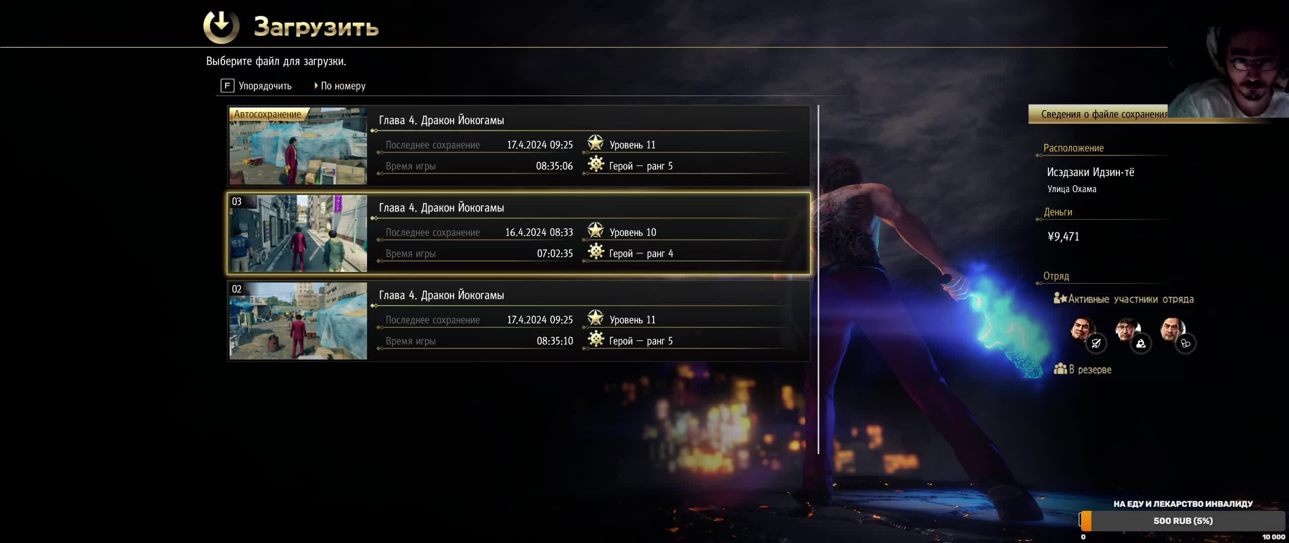Click the autosave screenshot thumbnail
The height and width of the screenshot is (543, 1289).
(298, 146)
